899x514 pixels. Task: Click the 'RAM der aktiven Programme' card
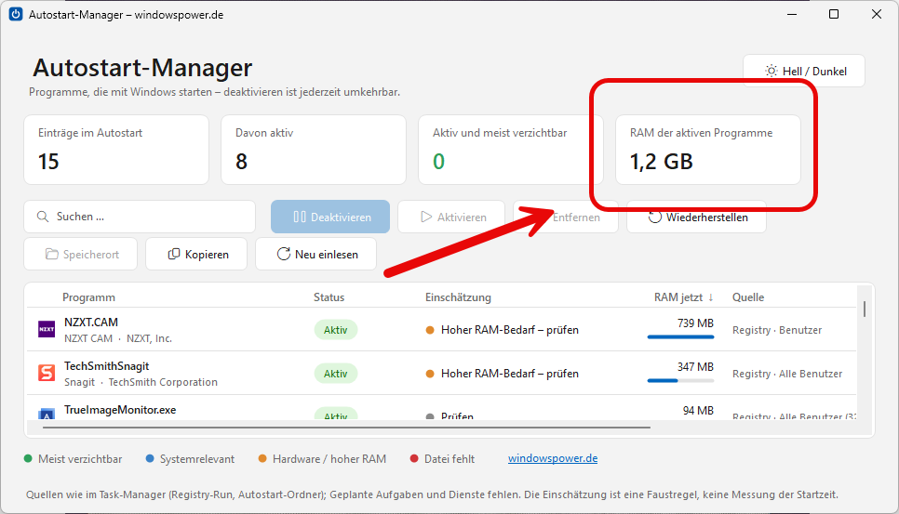[x=708, y=150]
